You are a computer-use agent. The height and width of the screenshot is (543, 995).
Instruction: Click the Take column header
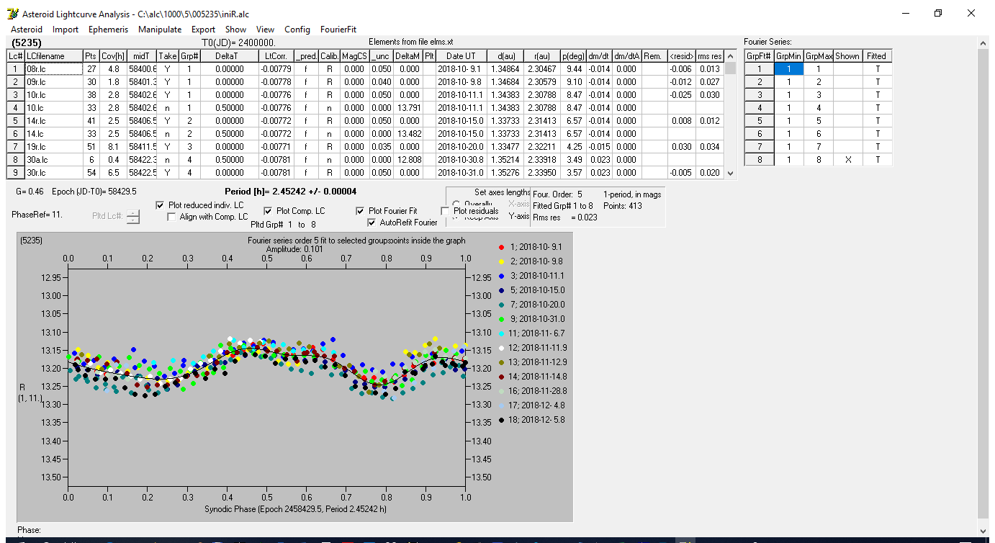click(x=167, y=55)
